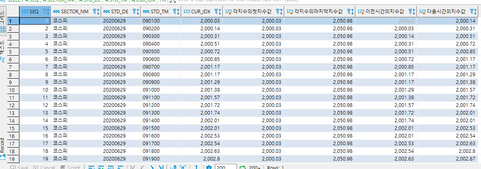The width and height of the screenshot is (481, 169).
Task: Click the green refresh results icon
Action: point(243,167)
